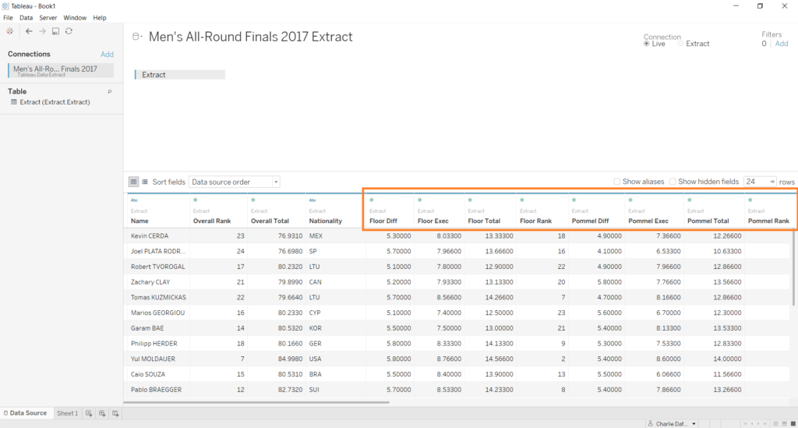Click the back arrow in toolbar
Viewport: 798px width, 428px height.
tap(29, 31)
